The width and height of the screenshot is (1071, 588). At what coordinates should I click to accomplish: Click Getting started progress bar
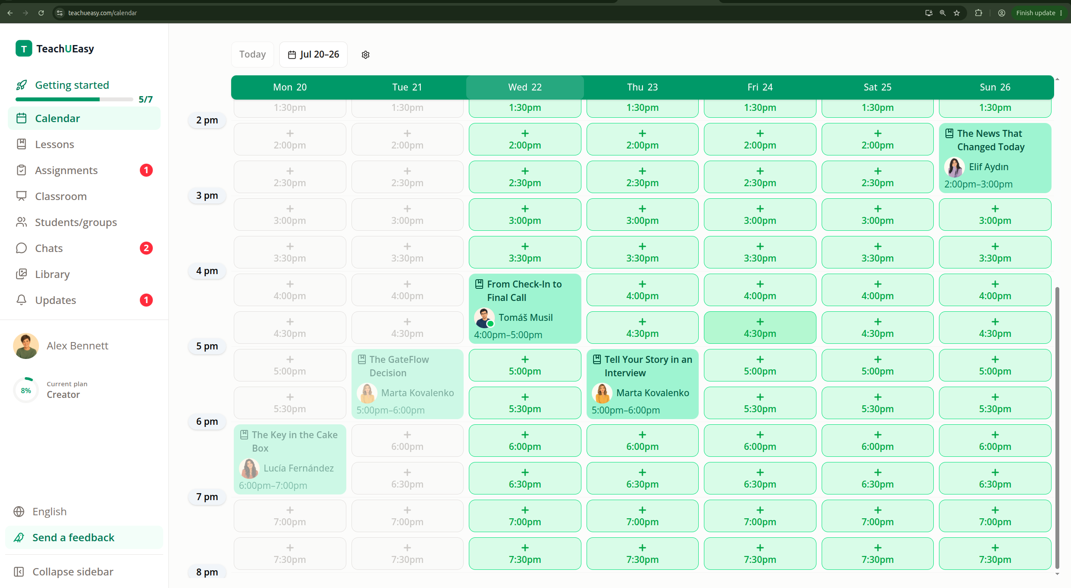(74, 100)
